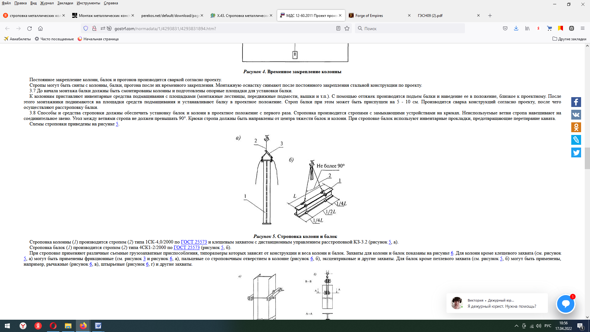
Task: Open the Виктория duty lawyer message
Action: (497, 303)
